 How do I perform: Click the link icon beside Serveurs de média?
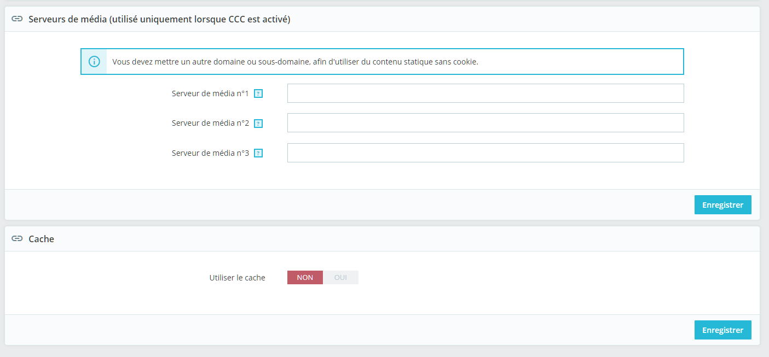point(17,19)
